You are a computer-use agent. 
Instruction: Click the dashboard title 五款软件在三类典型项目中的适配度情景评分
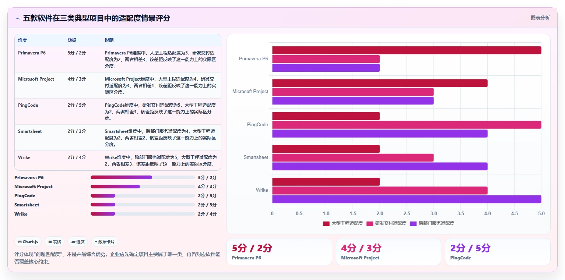coord(96,18)
